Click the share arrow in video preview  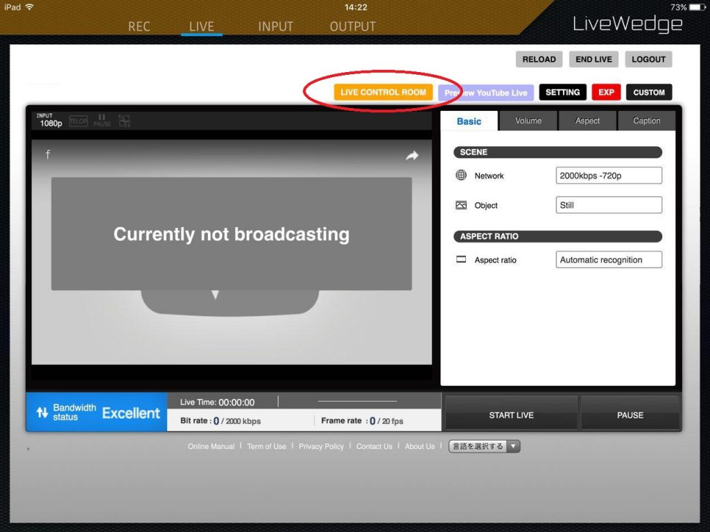pos(412,156)
